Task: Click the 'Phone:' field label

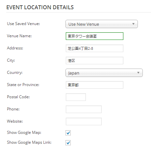Action: coord(13,109)
